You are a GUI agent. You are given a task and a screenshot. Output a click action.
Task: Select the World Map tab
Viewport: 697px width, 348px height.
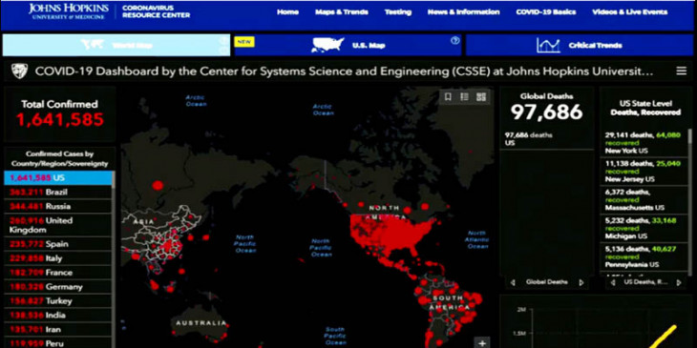coord(116,45)
